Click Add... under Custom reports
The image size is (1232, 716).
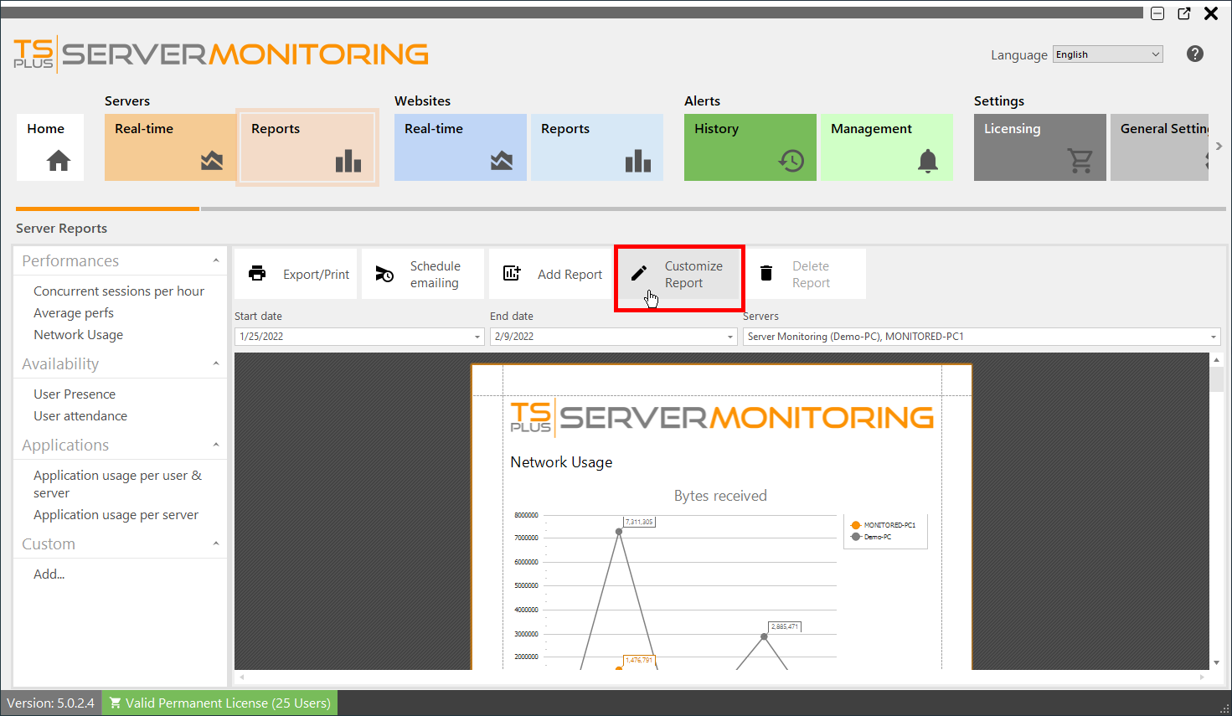click(49, 574)
